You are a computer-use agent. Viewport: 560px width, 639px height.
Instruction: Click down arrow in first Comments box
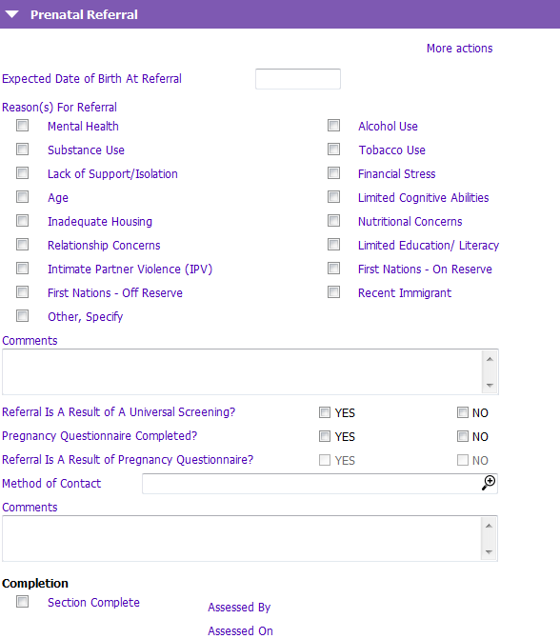(490, 385)
